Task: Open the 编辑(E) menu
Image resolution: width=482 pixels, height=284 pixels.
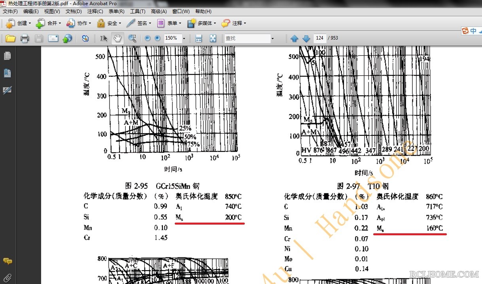Action: (x=31, y=11)
